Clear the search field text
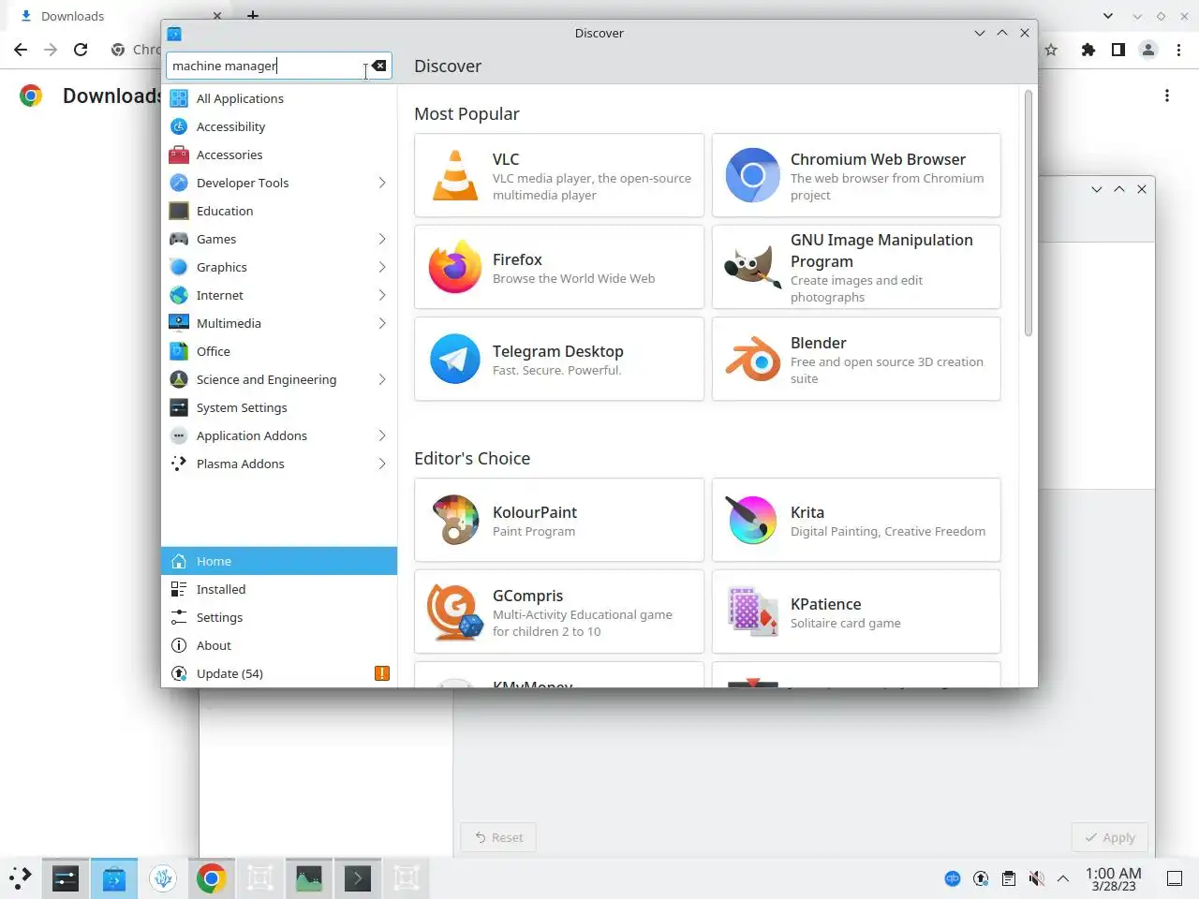 tap(378, 66)
